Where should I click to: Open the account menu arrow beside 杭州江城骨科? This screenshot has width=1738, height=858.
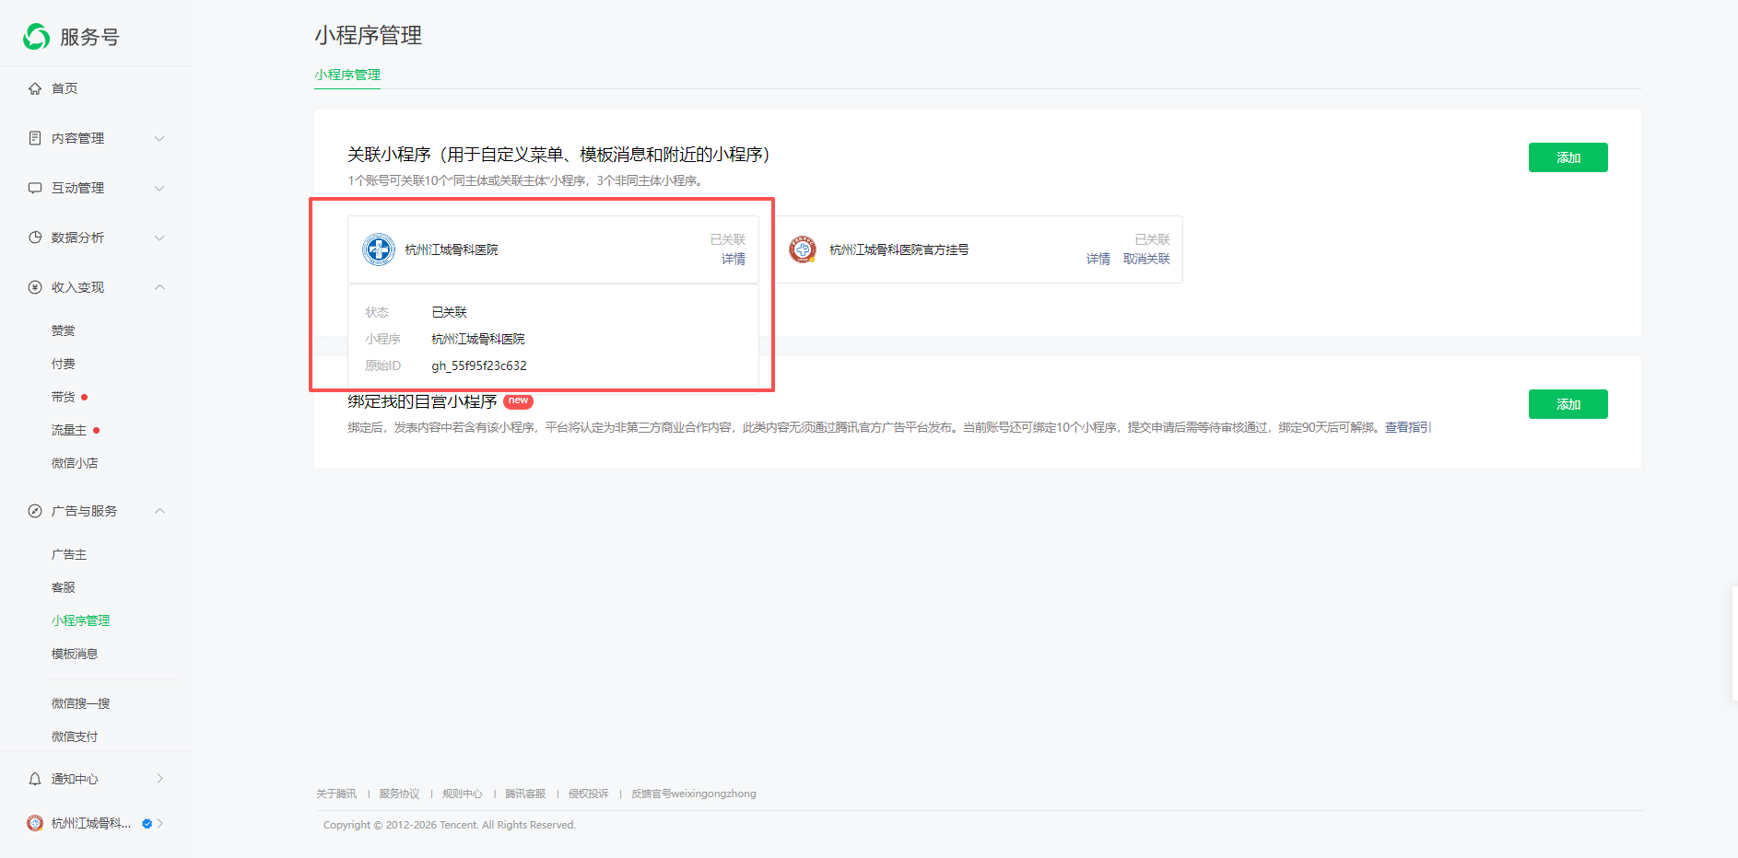pos(159,823)
